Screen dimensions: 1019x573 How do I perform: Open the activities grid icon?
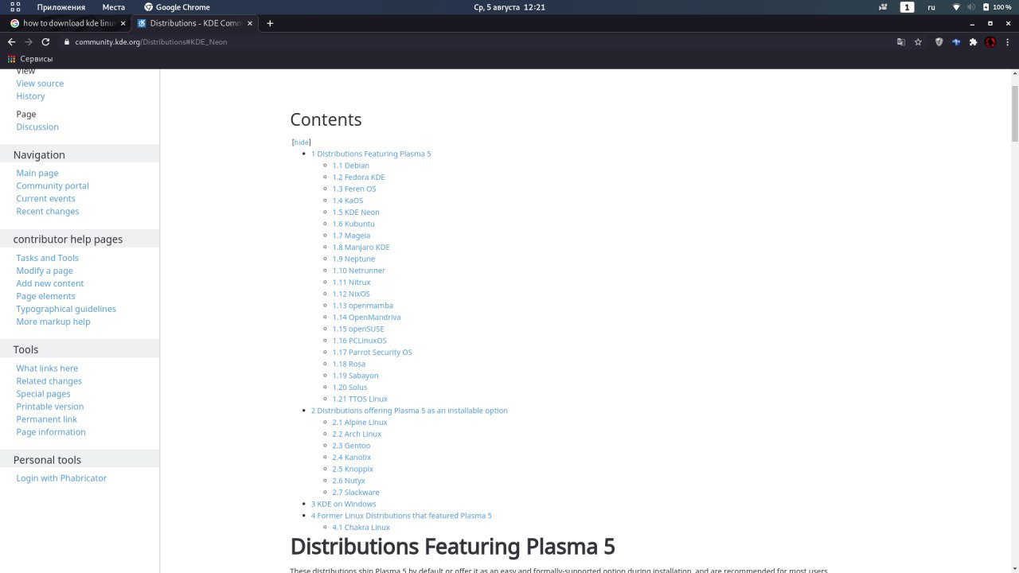[x=16, y=7]
